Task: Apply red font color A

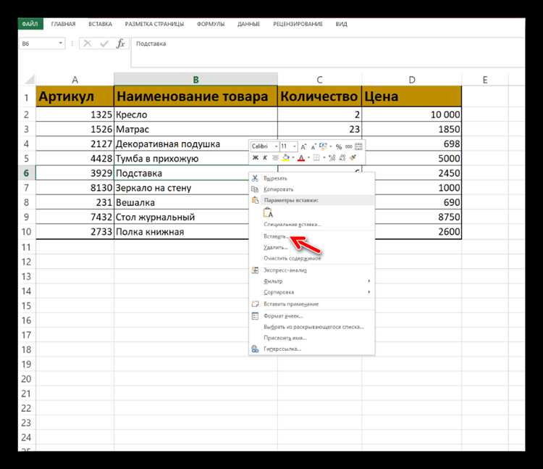Action: click(301, 158)
